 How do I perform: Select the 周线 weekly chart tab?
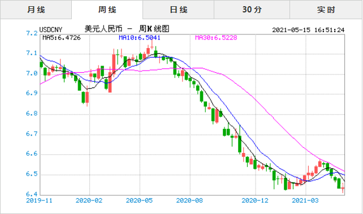107,10
